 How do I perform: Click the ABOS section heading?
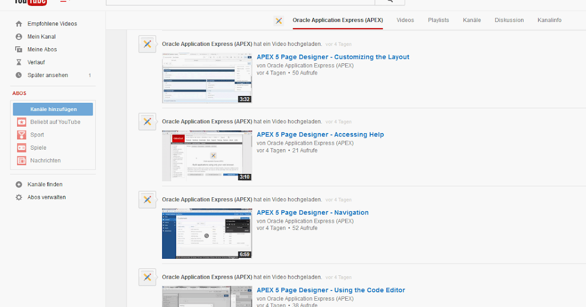(x=20, y=93)
